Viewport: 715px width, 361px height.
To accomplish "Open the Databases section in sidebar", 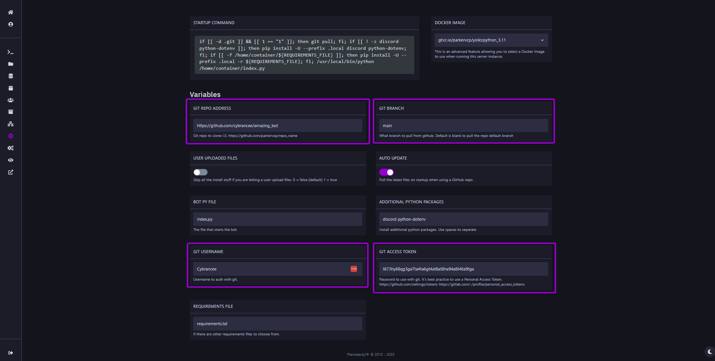I will click(x=11, y=76).
